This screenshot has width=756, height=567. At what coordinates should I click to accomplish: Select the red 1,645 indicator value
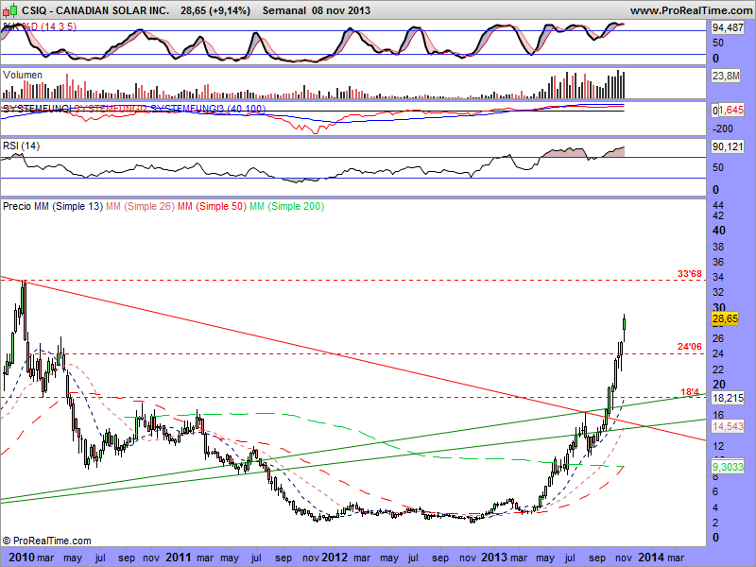(730, 110)
